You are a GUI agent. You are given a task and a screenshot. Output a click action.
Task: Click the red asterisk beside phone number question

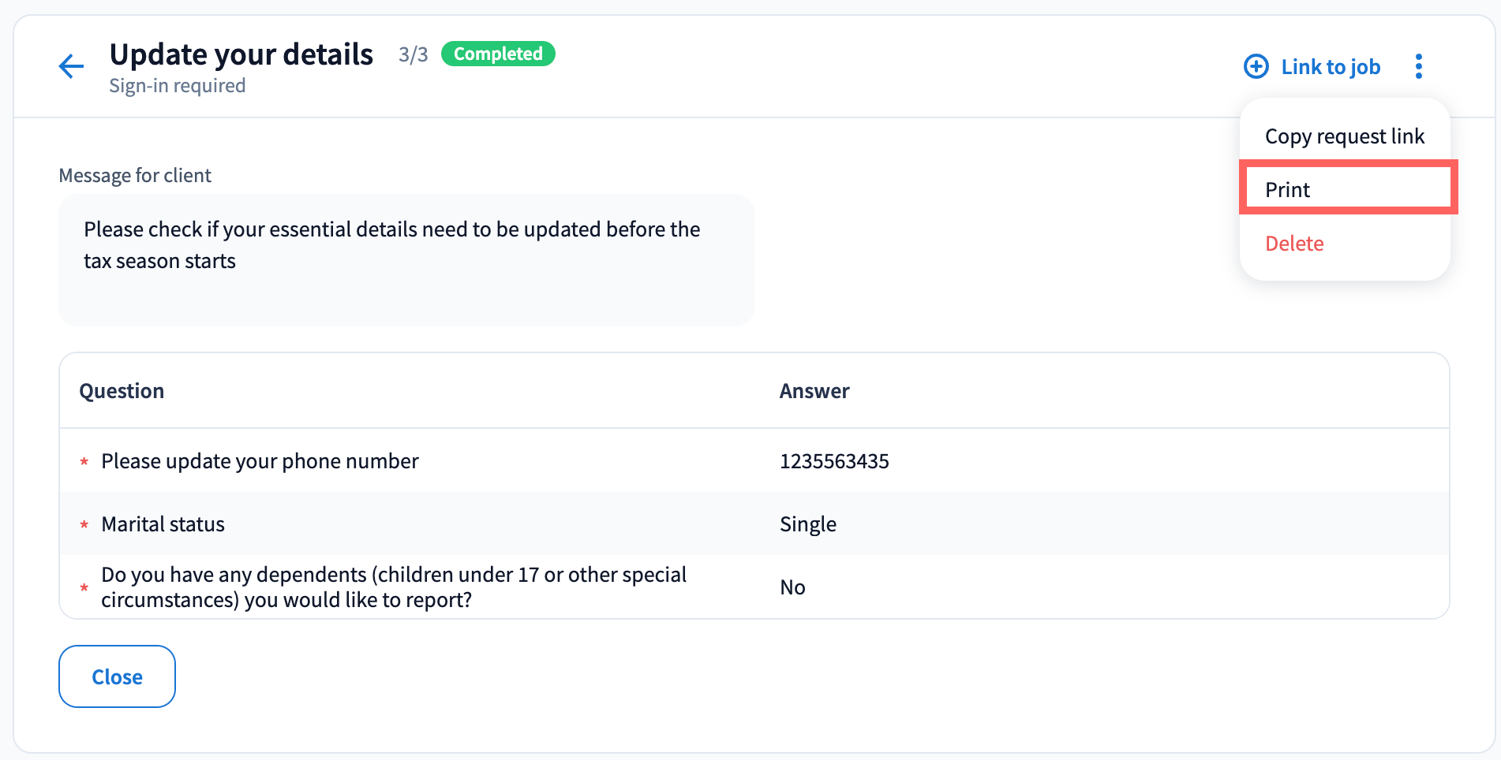pos(84,461)
